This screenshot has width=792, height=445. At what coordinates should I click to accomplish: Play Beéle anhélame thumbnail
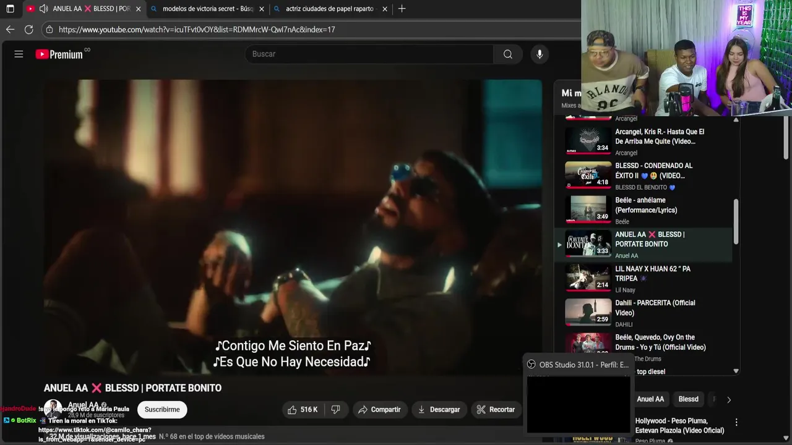pos(588,209)
